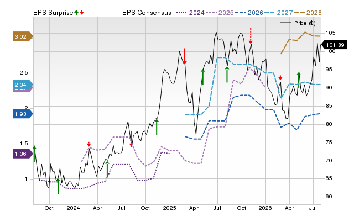Click the 70 price axis label
The height and width of the screenshot is (211, 354).
tap(329, 161)
